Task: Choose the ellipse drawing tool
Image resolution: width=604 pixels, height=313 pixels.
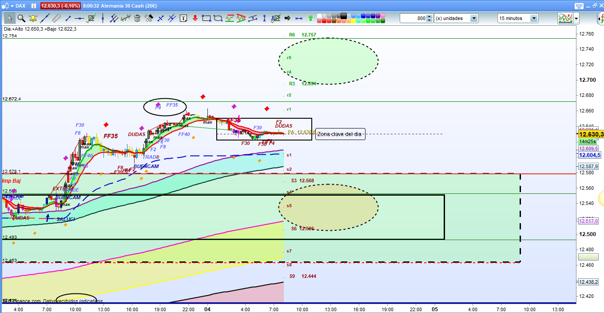Action: tap(218, 18)
